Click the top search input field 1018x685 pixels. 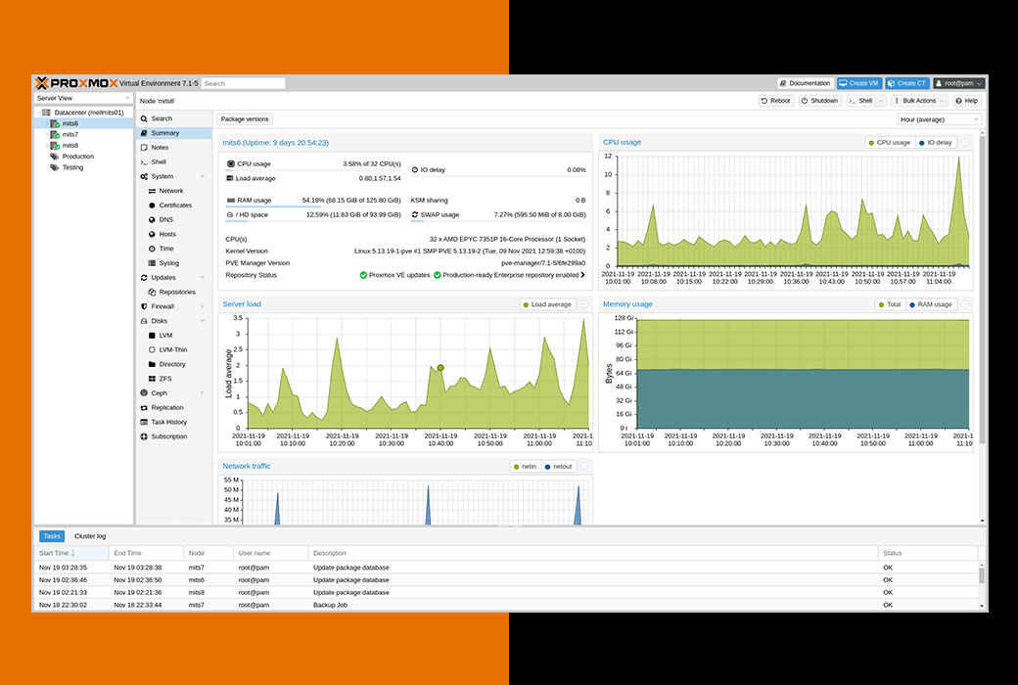coord(243,83)
